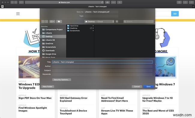Click the Keywords field

[x=102, y=74]
